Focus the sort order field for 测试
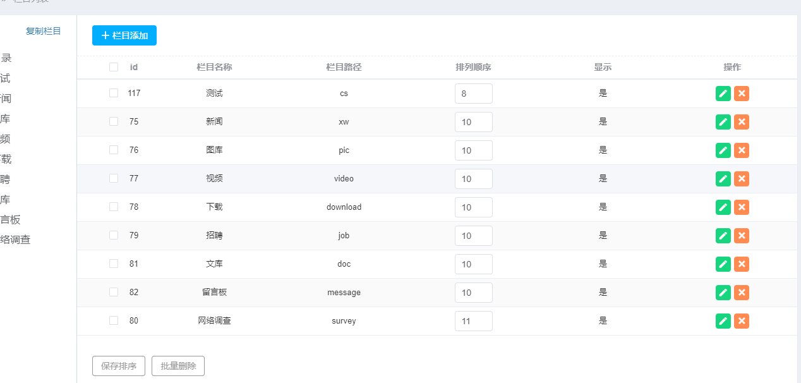 (473, 94)
